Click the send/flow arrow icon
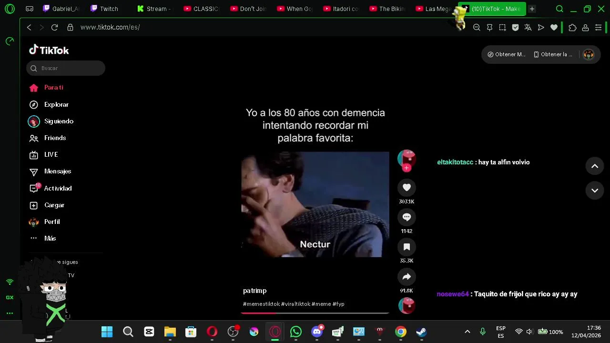Image resolution: width=610 pixels, height=343 pixels. click(541, 28)
